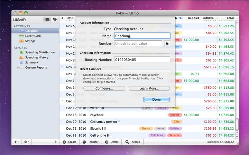Open the Spending History bar chart report
Viewport: 249px width, 155px height.
(21, 57)
